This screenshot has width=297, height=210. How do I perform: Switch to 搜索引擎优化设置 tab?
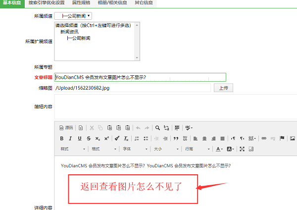tap(47, 3)
